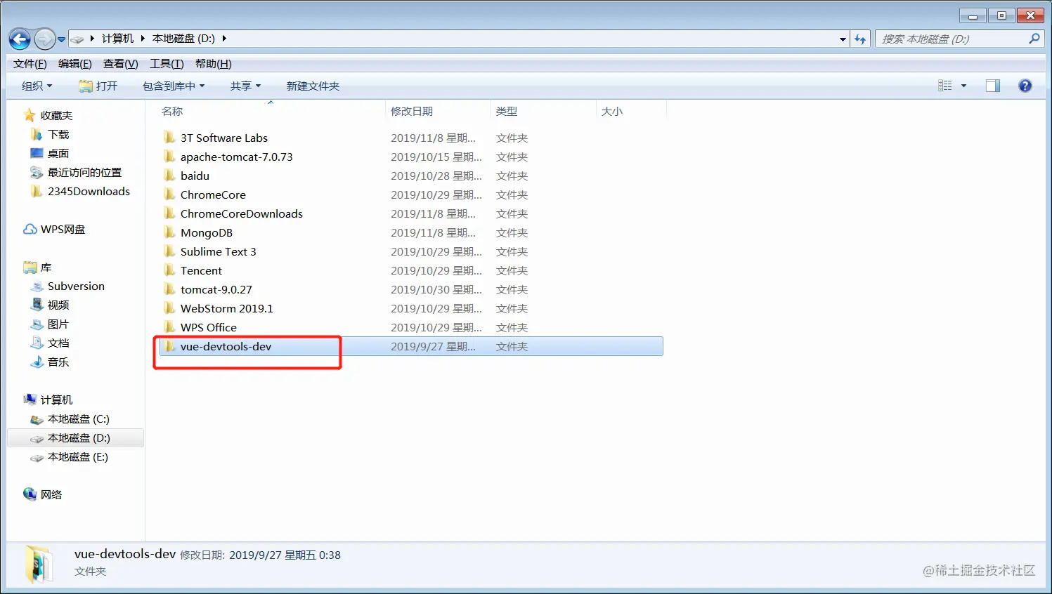Click the search magnifier icon
This screenshot has height=594, width=1052.
point(1034,39)
